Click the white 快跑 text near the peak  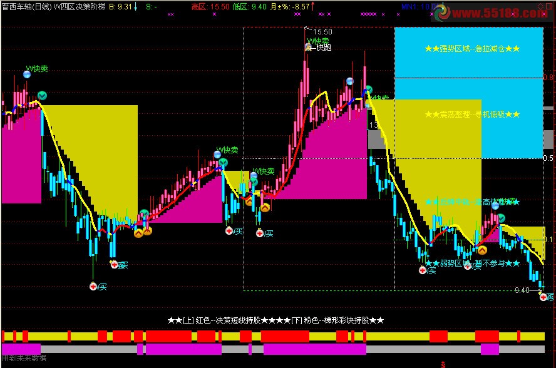pos(324,48)
